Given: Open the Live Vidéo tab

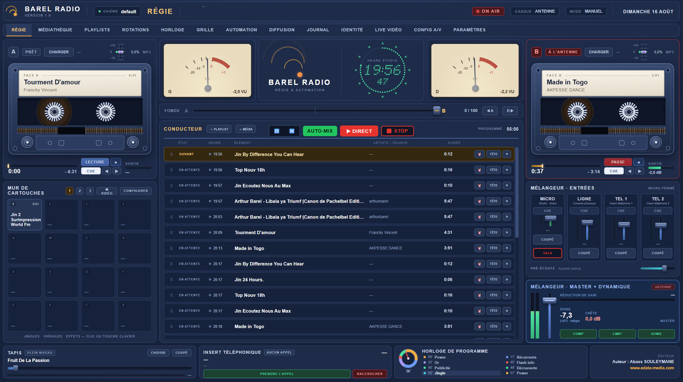Looking at the screenshot, I should pos(388,30).
